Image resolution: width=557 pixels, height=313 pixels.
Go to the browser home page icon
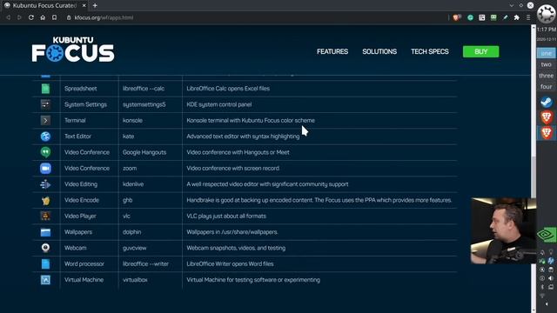[x=43, y=17]
